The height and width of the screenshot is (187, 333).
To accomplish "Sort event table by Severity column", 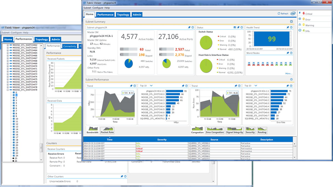I will tap(162, 140).
